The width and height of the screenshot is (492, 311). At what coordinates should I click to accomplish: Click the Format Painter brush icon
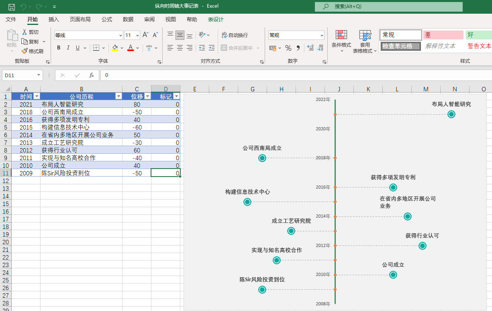[x=24, y=51]
